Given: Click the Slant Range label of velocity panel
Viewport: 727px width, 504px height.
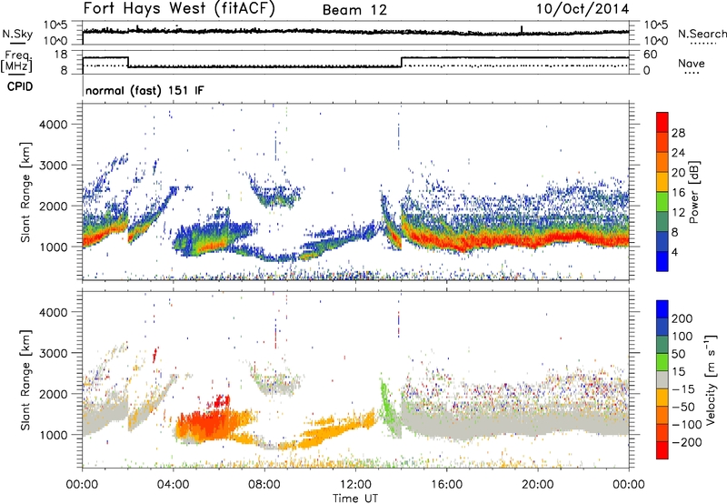Looking at the screenshot, I should coord(25,379).
